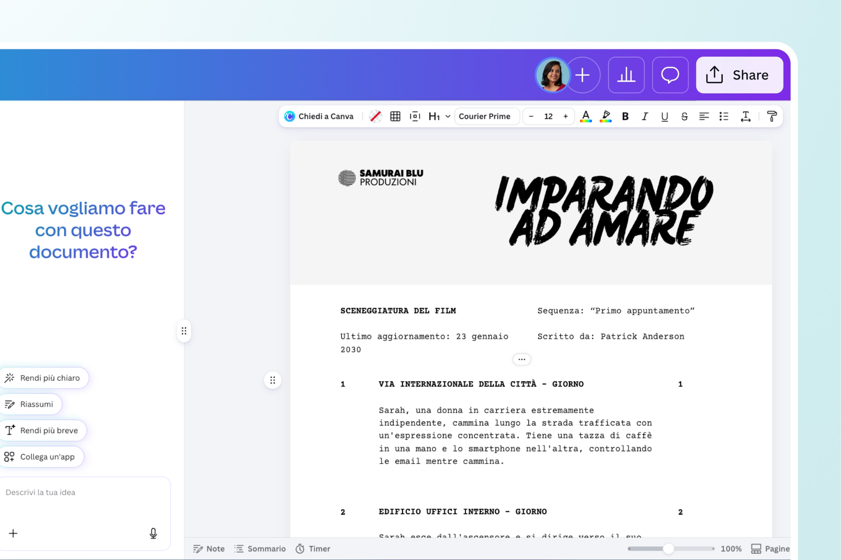Toggle strikethrough formatting
The width and height of the screenshot is (841, 560).
tap(684, 117)
